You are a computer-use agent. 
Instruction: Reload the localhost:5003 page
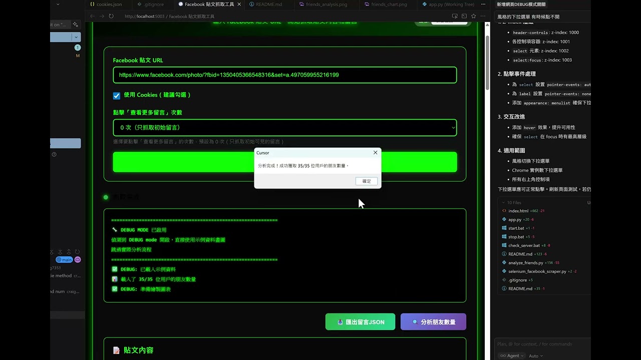coord(111,16)
